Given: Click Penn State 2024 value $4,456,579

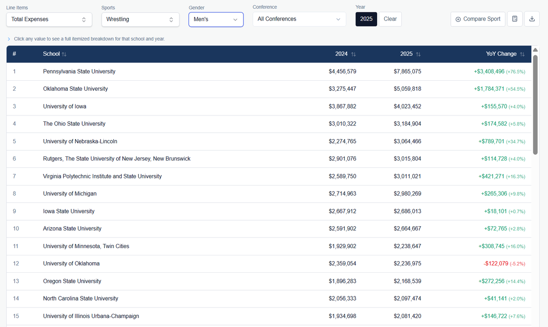Looking at the screenshot, I should (342, 71).
